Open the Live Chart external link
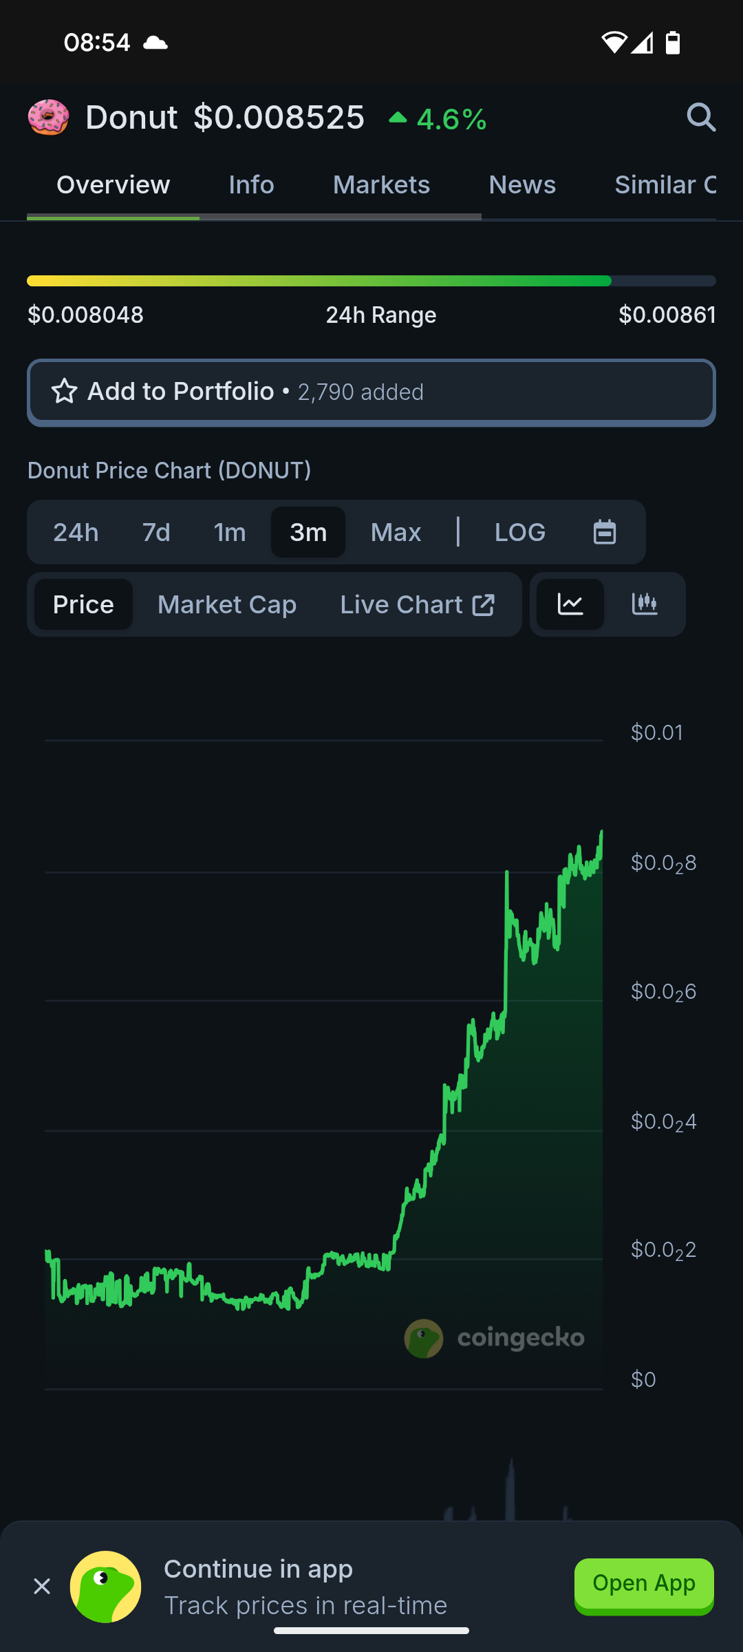Screen dimensions: 743x1652 [417, 604]
